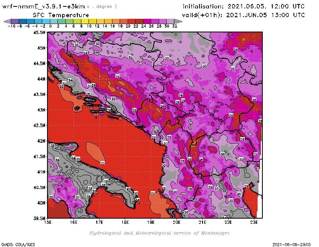Select the 42N latitude axis label
This screenshot has width=319, height=247.
click(41, 141)
